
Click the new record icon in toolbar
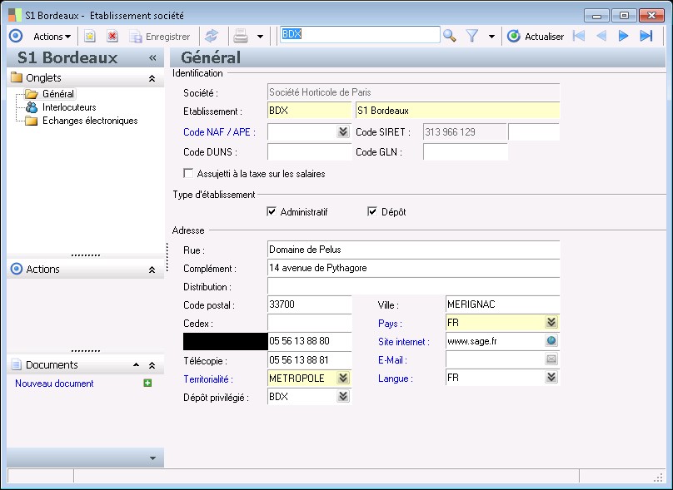point(90,36)
